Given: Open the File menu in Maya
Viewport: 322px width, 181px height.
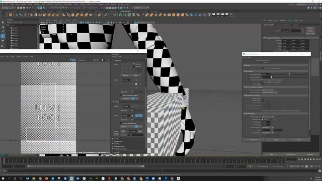Looking at the screenshot, I should pyautogui.click(x=2, y=4).
